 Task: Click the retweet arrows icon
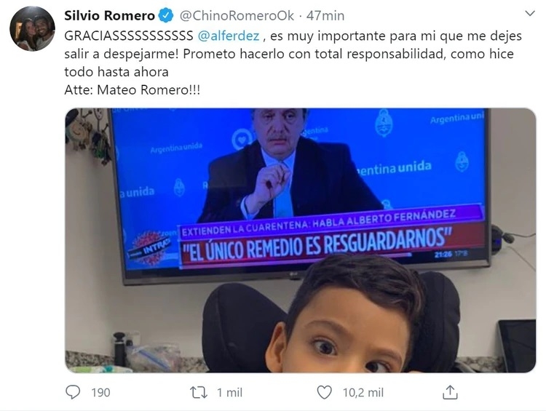pos(199,393)
